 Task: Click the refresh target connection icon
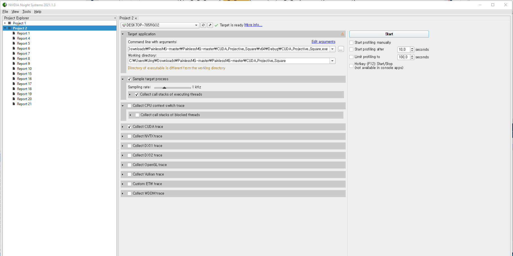coord(203,25)
